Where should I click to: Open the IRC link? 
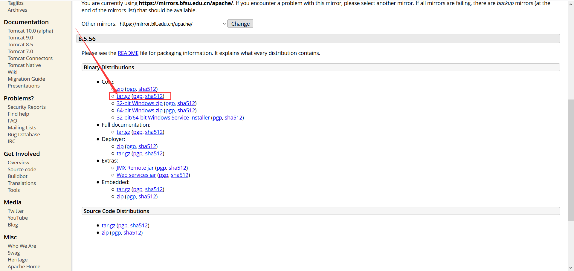(x=11, y=141)
